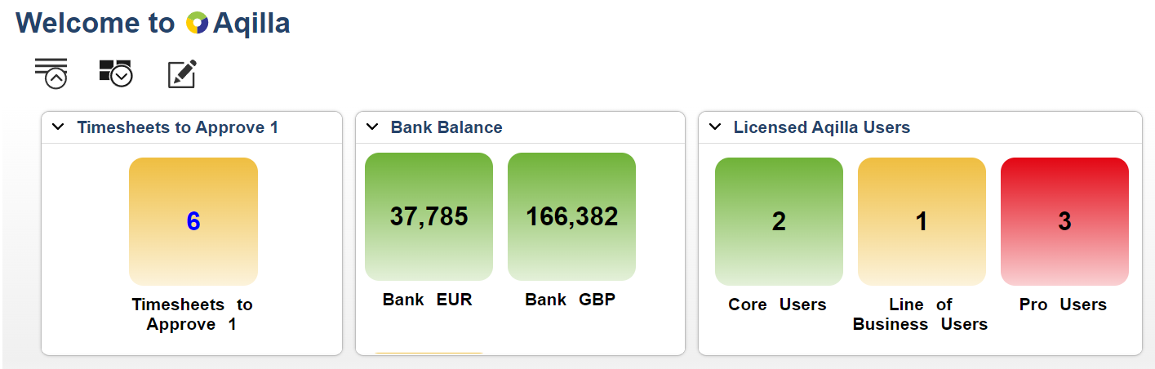1155x369 pixels.
Task: Click the Timesheets to Approve 1 panel title
Action: coord(177,127)
